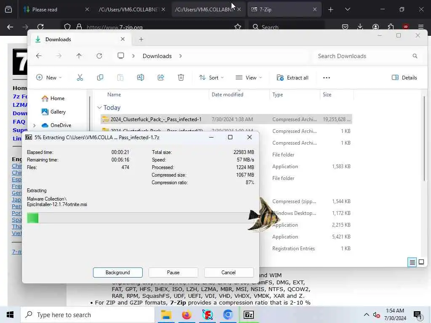
Task: Click the Delete trash icon in Explorer
Action: point(181,78)
